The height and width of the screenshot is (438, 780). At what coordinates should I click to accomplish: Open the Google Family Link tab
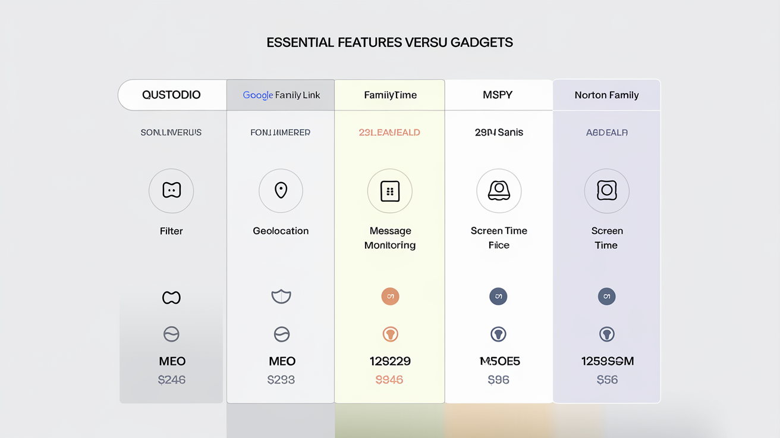[281, 95]
